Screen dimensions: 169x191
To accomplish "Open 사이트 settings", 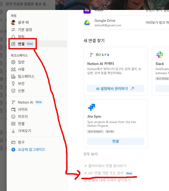I will point(38,109).
